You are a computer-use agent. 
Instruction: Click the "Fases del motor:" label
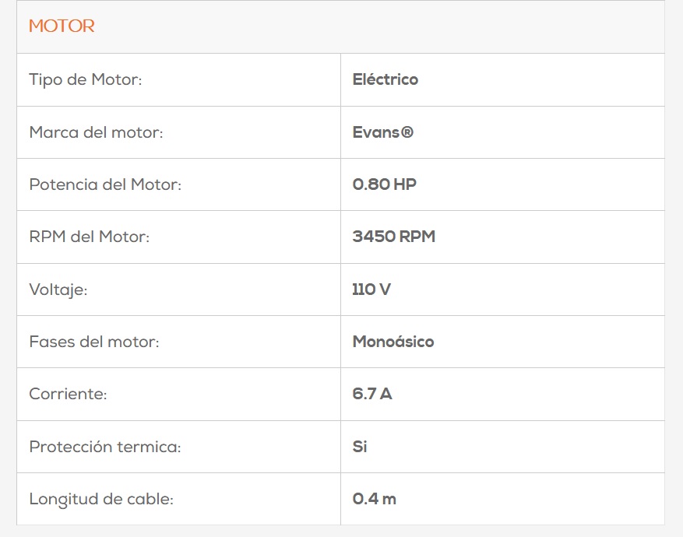93,342
